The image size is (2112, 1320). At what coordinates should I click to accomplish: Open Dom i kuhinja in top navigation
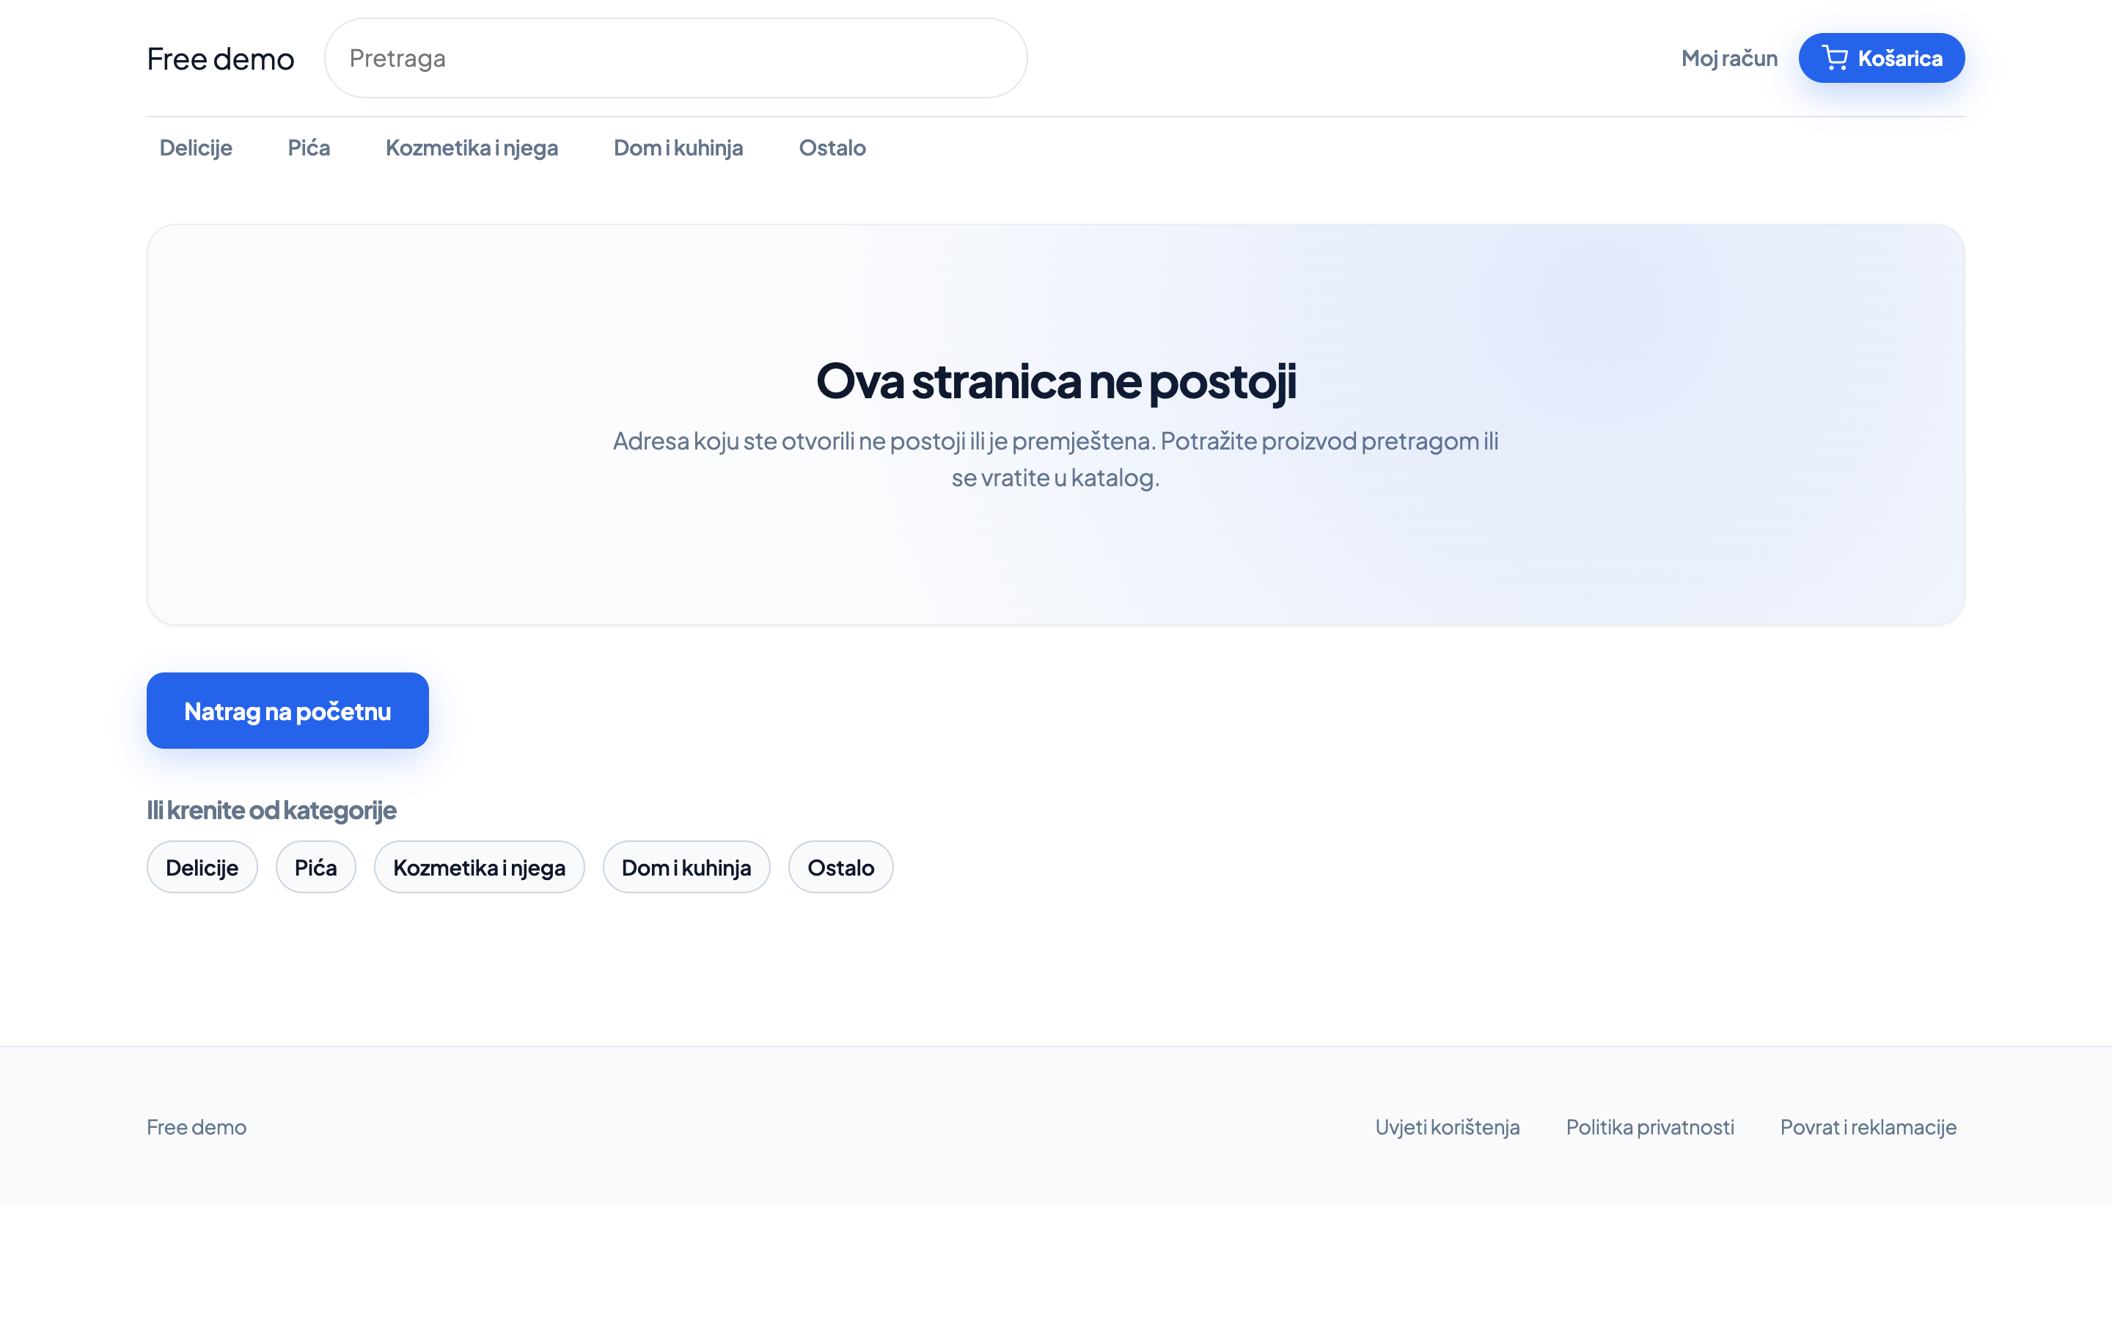pos(678,147)
